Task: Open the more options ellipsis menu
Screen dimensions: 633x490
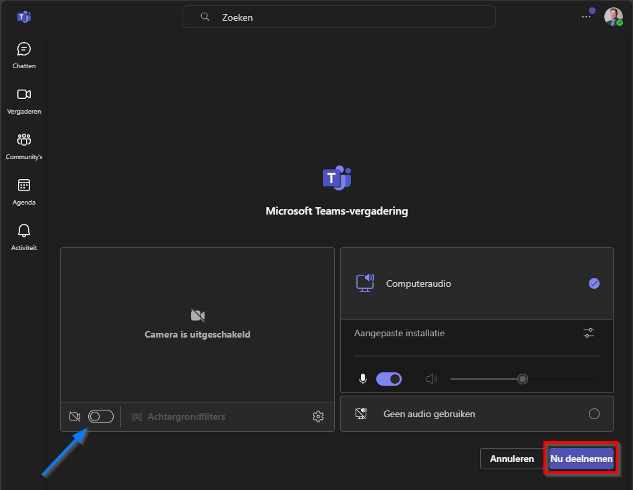Action: (586, 17)
